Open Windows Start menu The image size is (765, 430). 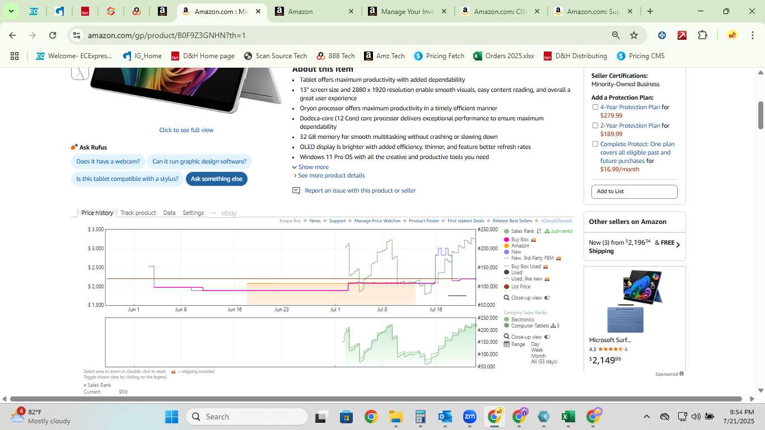tap(171, 417)
